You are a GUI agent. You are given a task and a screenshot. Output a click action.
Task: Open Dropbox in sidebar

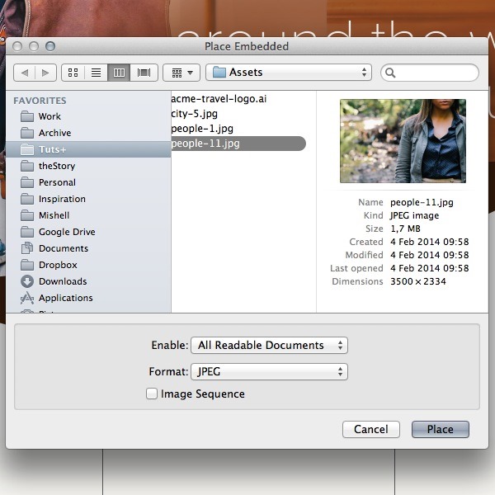point(88,265)
